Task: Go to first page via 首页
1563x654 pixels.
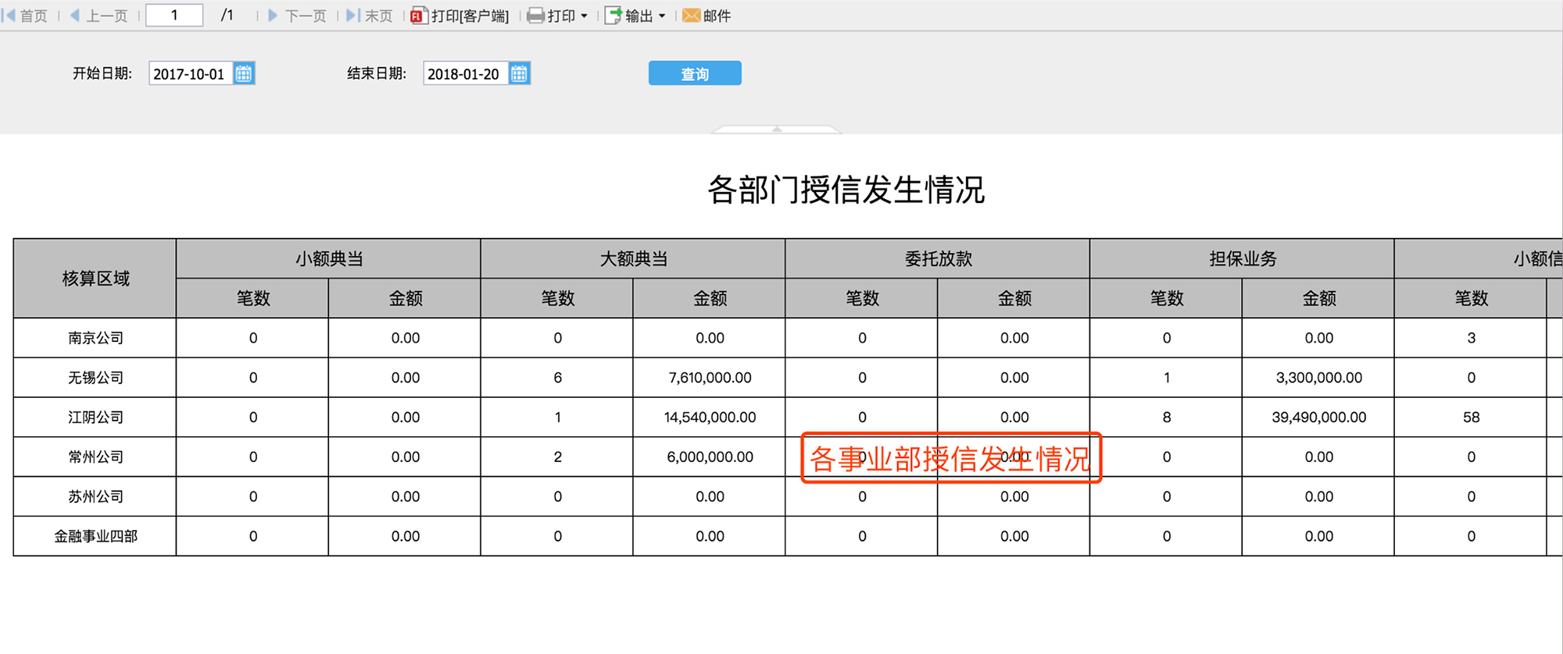Action: point(25,16)
